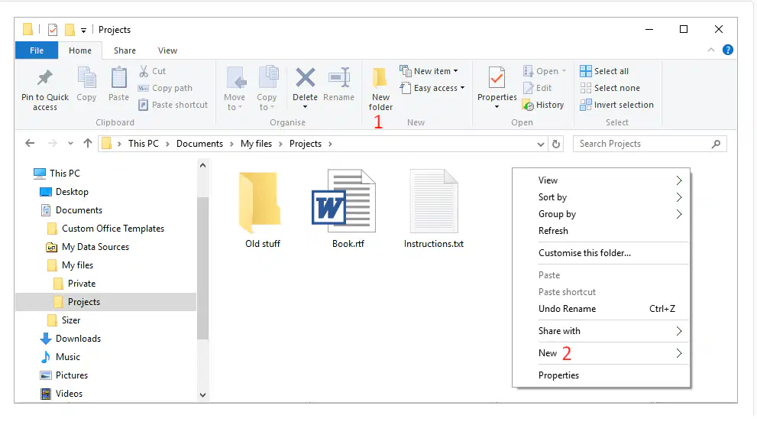Click My files in address path
The width and height of the screenshot is (757, 422).
257,144
